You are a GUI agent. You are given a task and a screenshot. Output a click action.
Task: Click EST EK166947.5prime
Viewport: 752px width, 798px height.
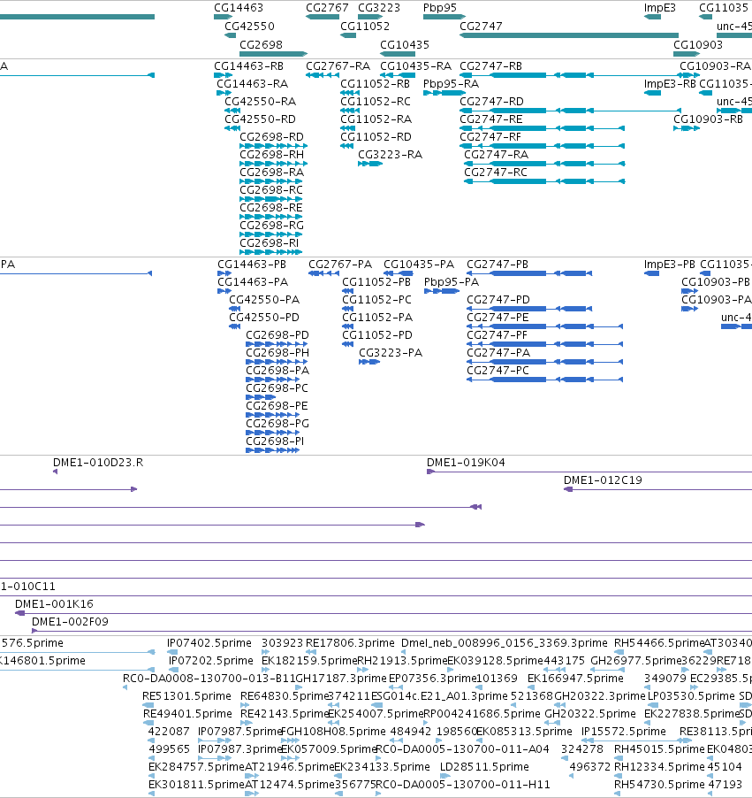click(x=575, y=679)
